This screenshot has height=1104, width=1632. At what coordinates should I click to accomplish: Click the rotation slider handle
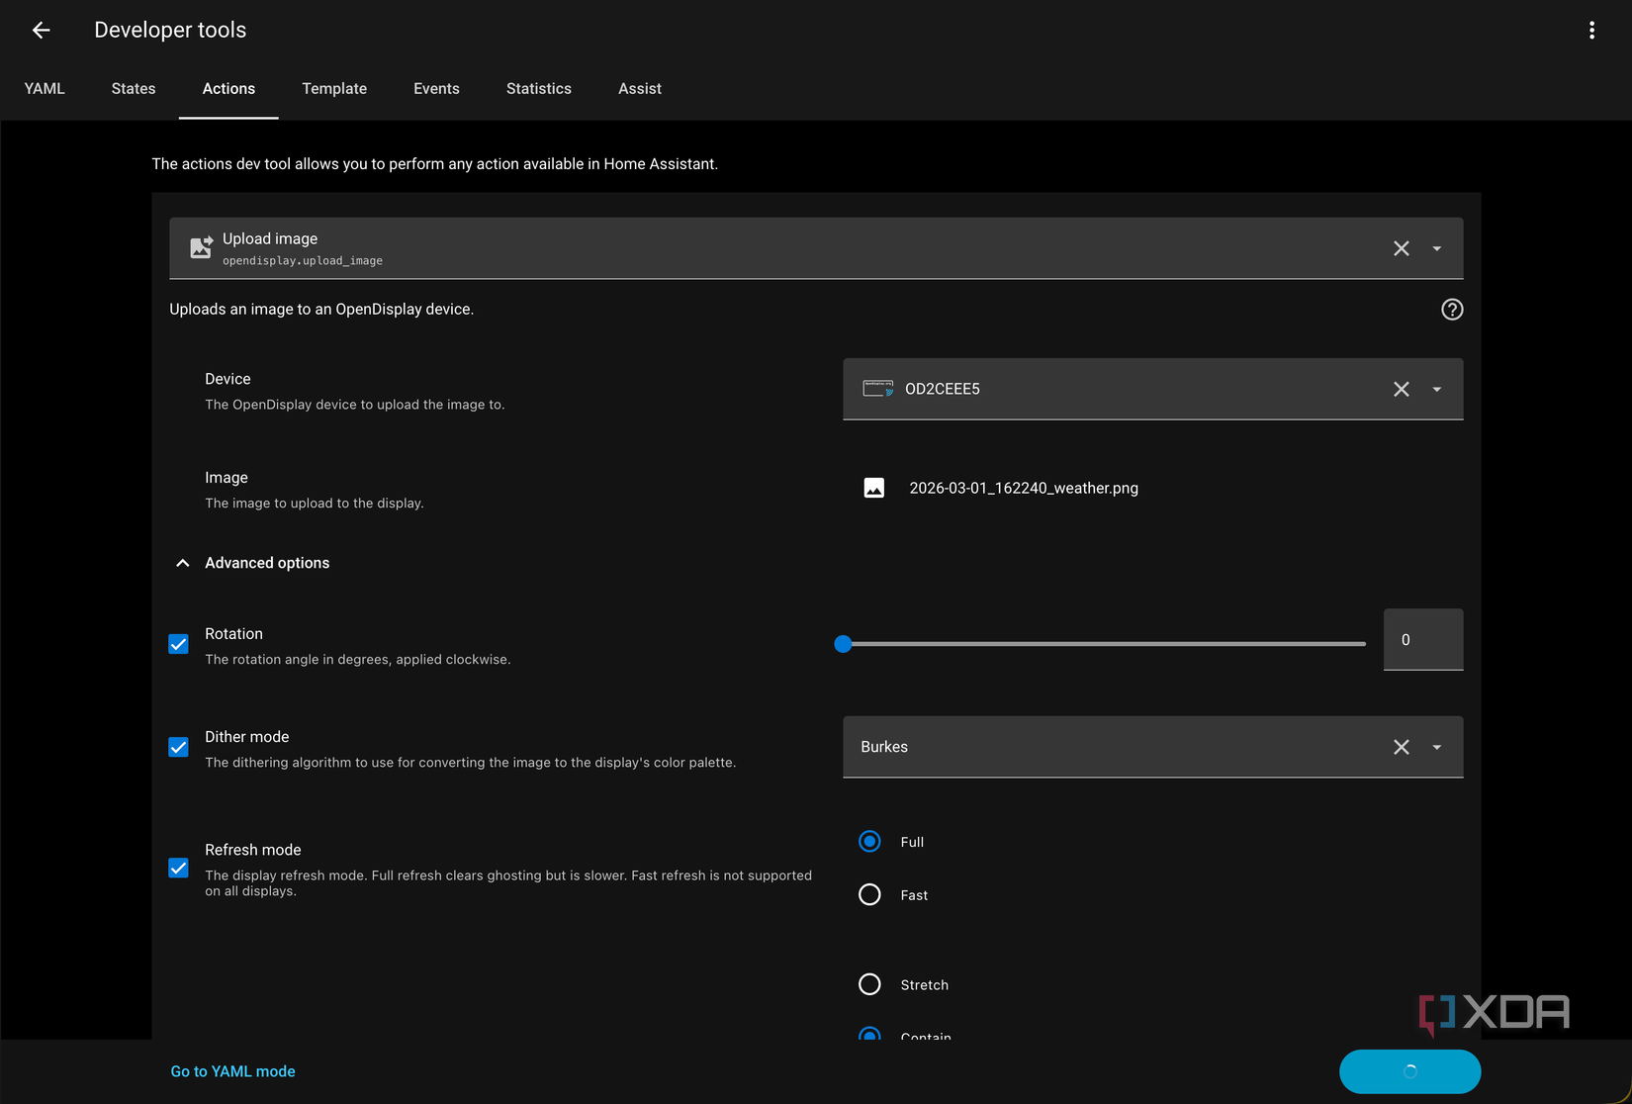pyautogui.click(x=843, y=644)
